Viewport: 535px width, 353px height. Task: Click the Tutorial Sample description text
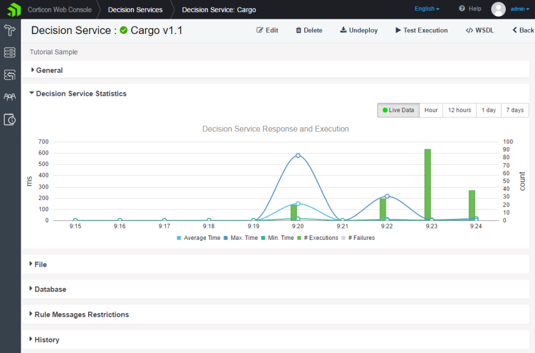click(54, 52)
